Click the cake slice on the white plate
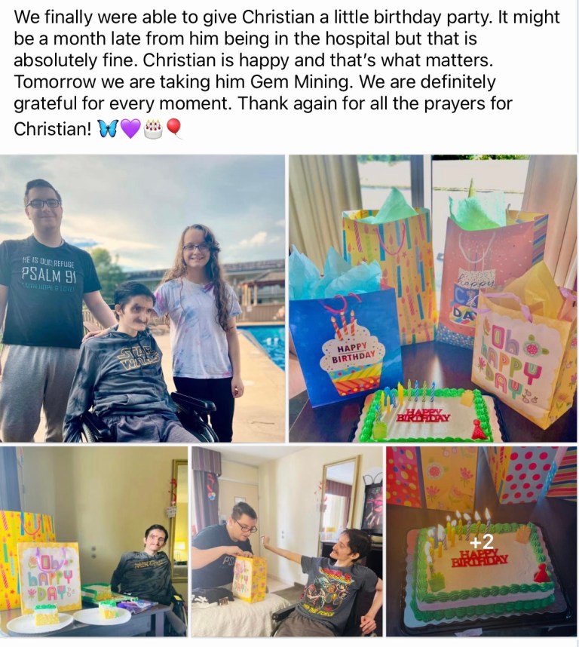Image resolution: width=579 pixels, height=647 pixels. pyautogui.click(x=47, y=614)
